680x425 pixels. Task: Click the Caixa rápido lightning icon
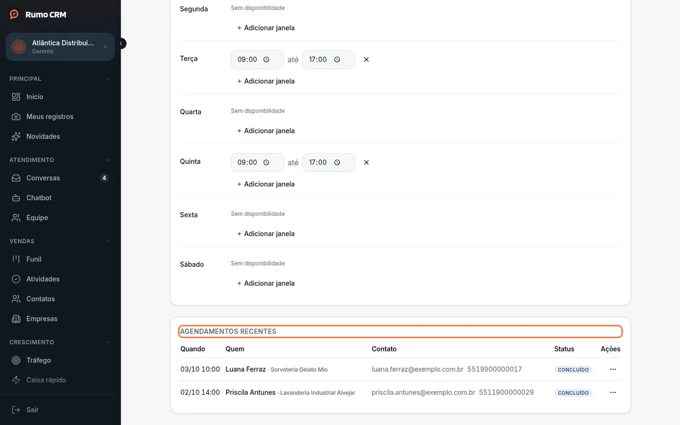point(16,380)
